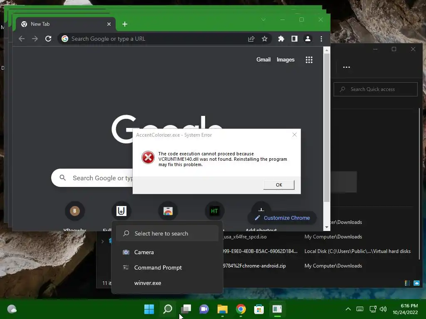Show hidden system tray icons
The height and width of the screenshot is (319, 426).
[348, 309]
